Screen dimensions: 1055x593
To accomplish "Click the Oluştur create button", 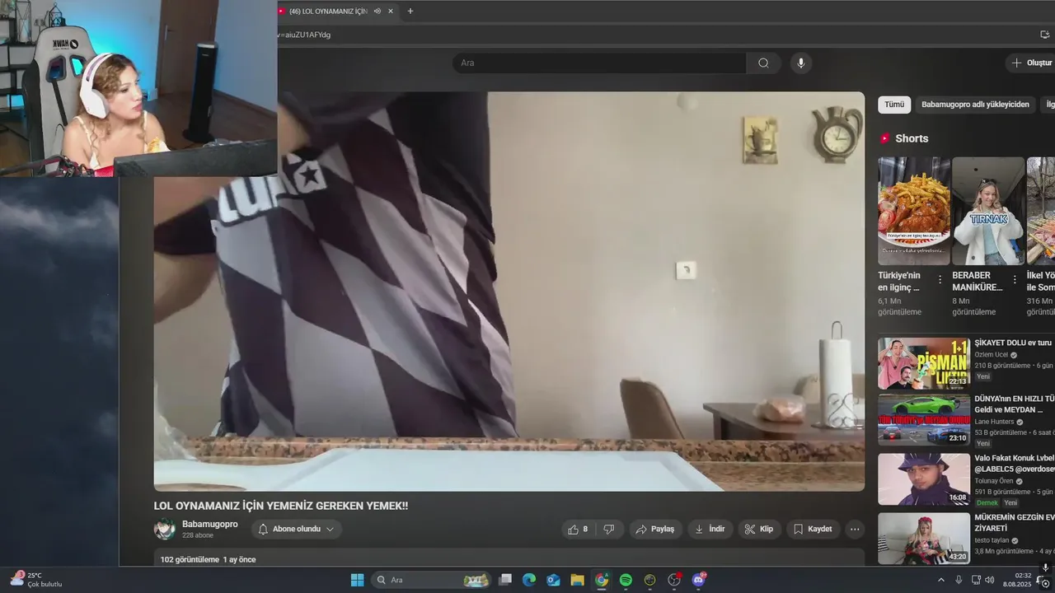I will pos(1030,63).
